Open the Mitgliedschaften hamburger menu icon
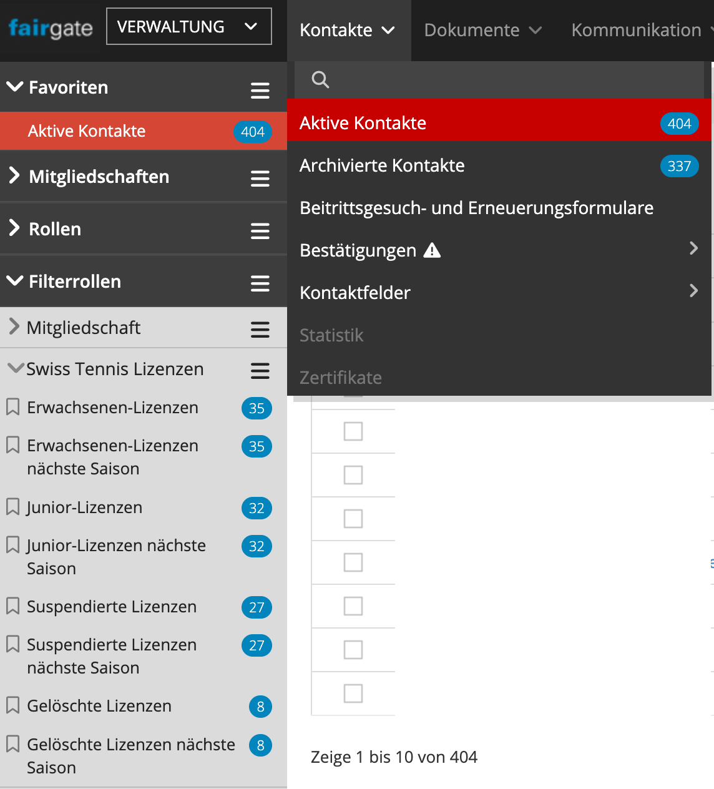 [x=260, y=179]
